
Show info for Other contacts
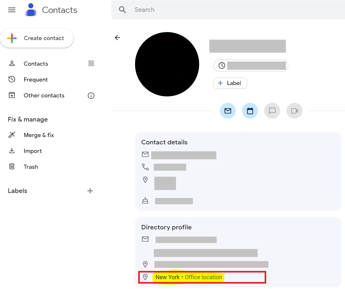(x=91, y=95)
